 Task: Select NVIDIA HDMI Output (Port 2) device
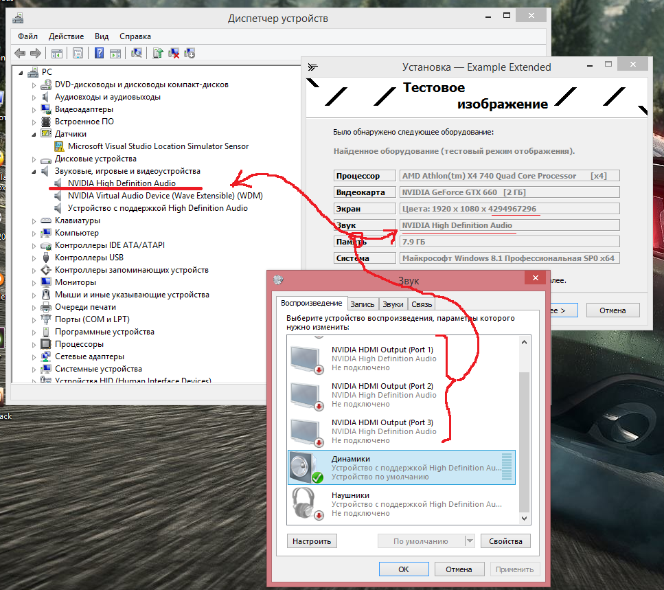(x=401, y=395)
